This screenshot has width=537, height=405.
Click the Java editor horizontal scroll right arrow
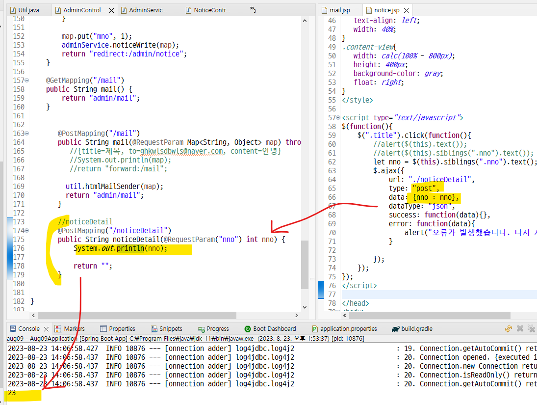click(297, 315)
